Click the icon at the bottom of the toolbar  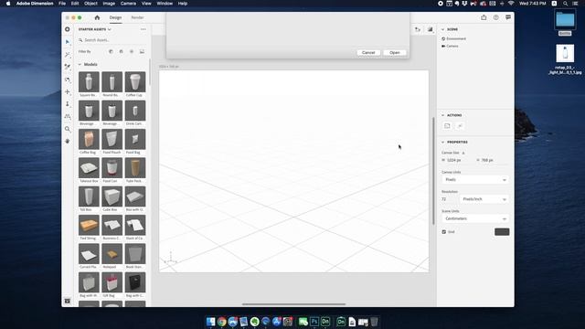click(67, 301)
